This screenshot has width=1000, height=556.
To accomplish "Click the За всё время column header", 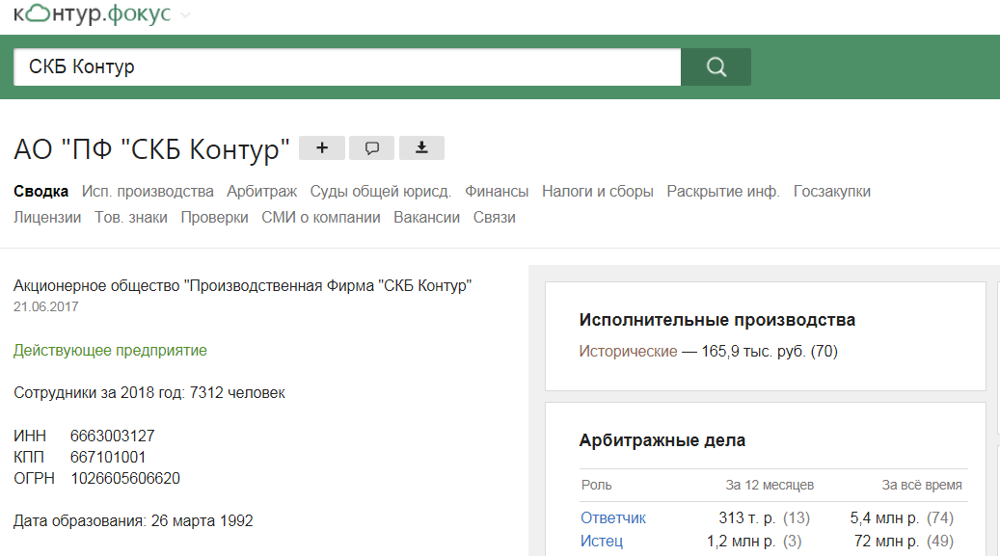I will click(x=922, y=486).
